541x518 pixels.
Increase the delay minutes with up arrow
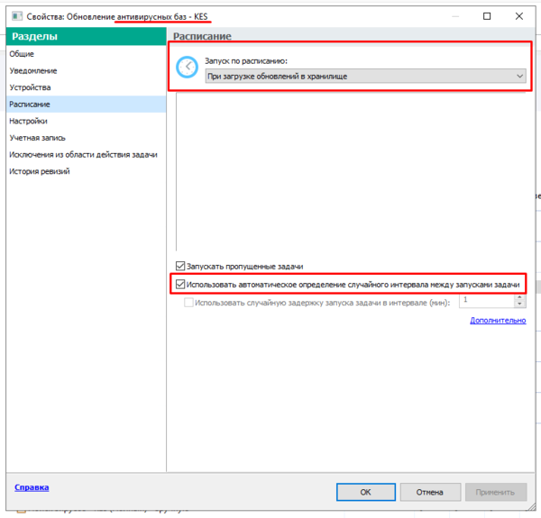(x=519, y=297)
